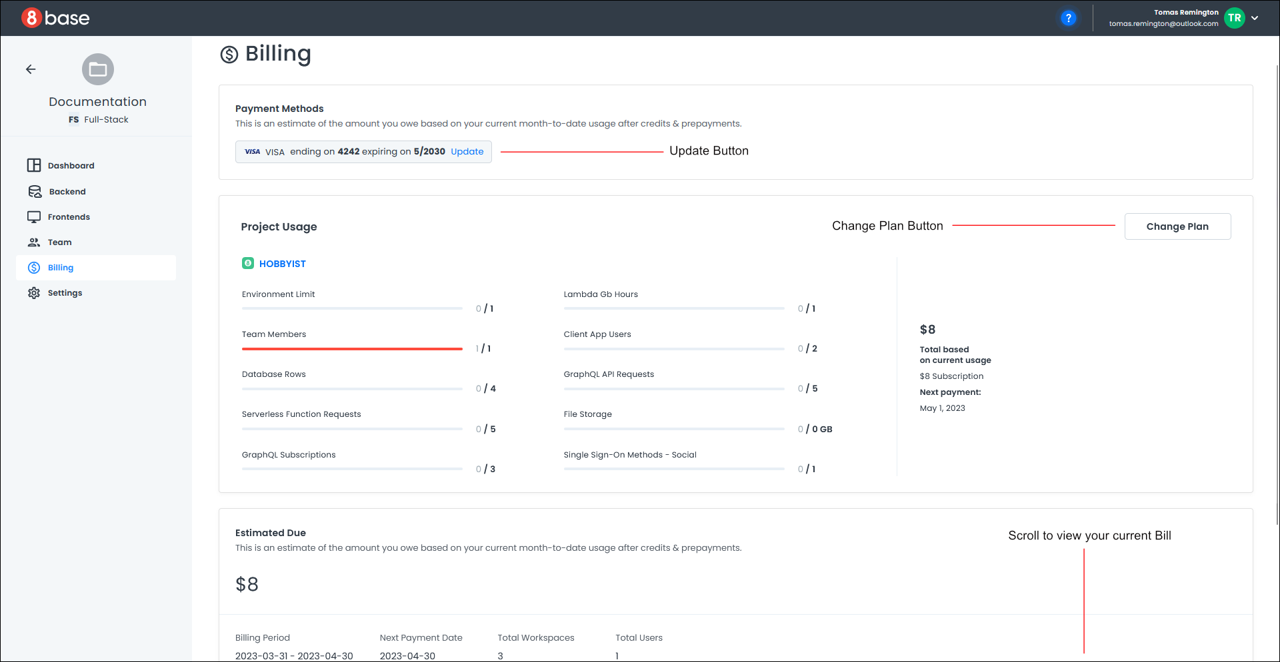
Task: Click the page vertical scrollbar
Action: tap(1277, 293)
